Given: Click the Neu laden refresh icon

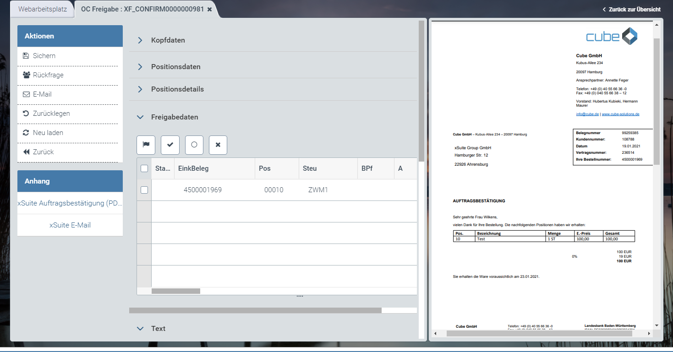Looking at the screenshot, I should coord(26,133).
